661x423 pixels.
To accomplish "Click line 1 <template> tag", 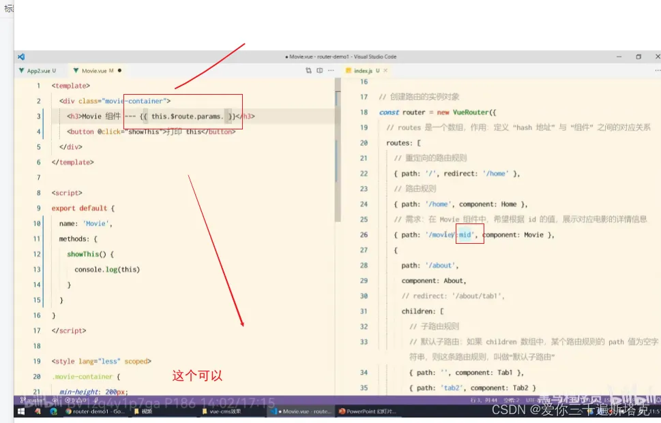I will [x=71, y=86].
